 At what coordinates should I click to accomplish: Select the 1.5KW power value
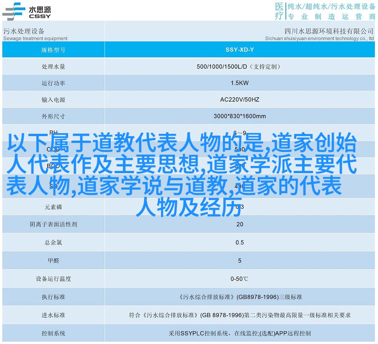pyautogui.click(x=240, y=83)
